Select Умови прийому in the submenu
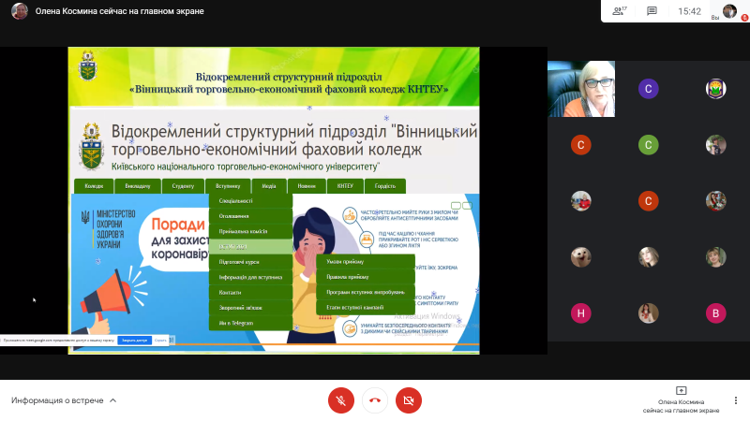Viewport: 750px width, 421px height. pos(366,262)
